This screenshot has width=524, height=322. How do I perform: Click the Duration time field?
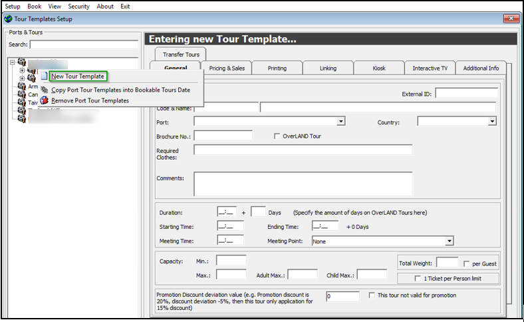point(227,212)
